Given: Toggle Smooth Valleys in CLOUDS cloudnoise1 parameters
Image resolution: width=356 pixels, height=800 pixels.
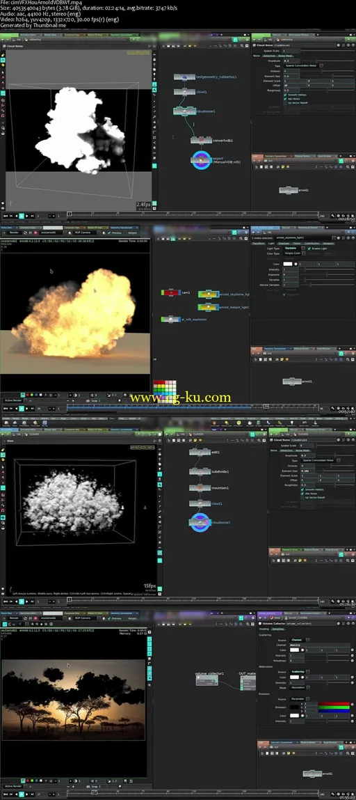Looking at the screenshot, I should point(302,489).
